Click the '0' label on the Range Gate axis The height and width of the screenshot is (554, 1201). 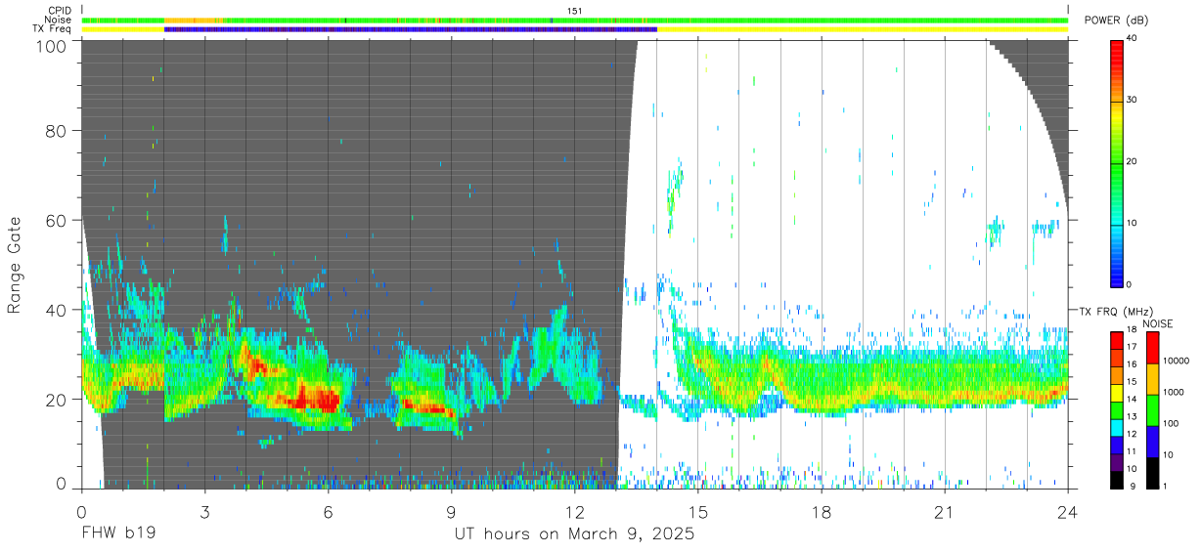pos(61,485)
